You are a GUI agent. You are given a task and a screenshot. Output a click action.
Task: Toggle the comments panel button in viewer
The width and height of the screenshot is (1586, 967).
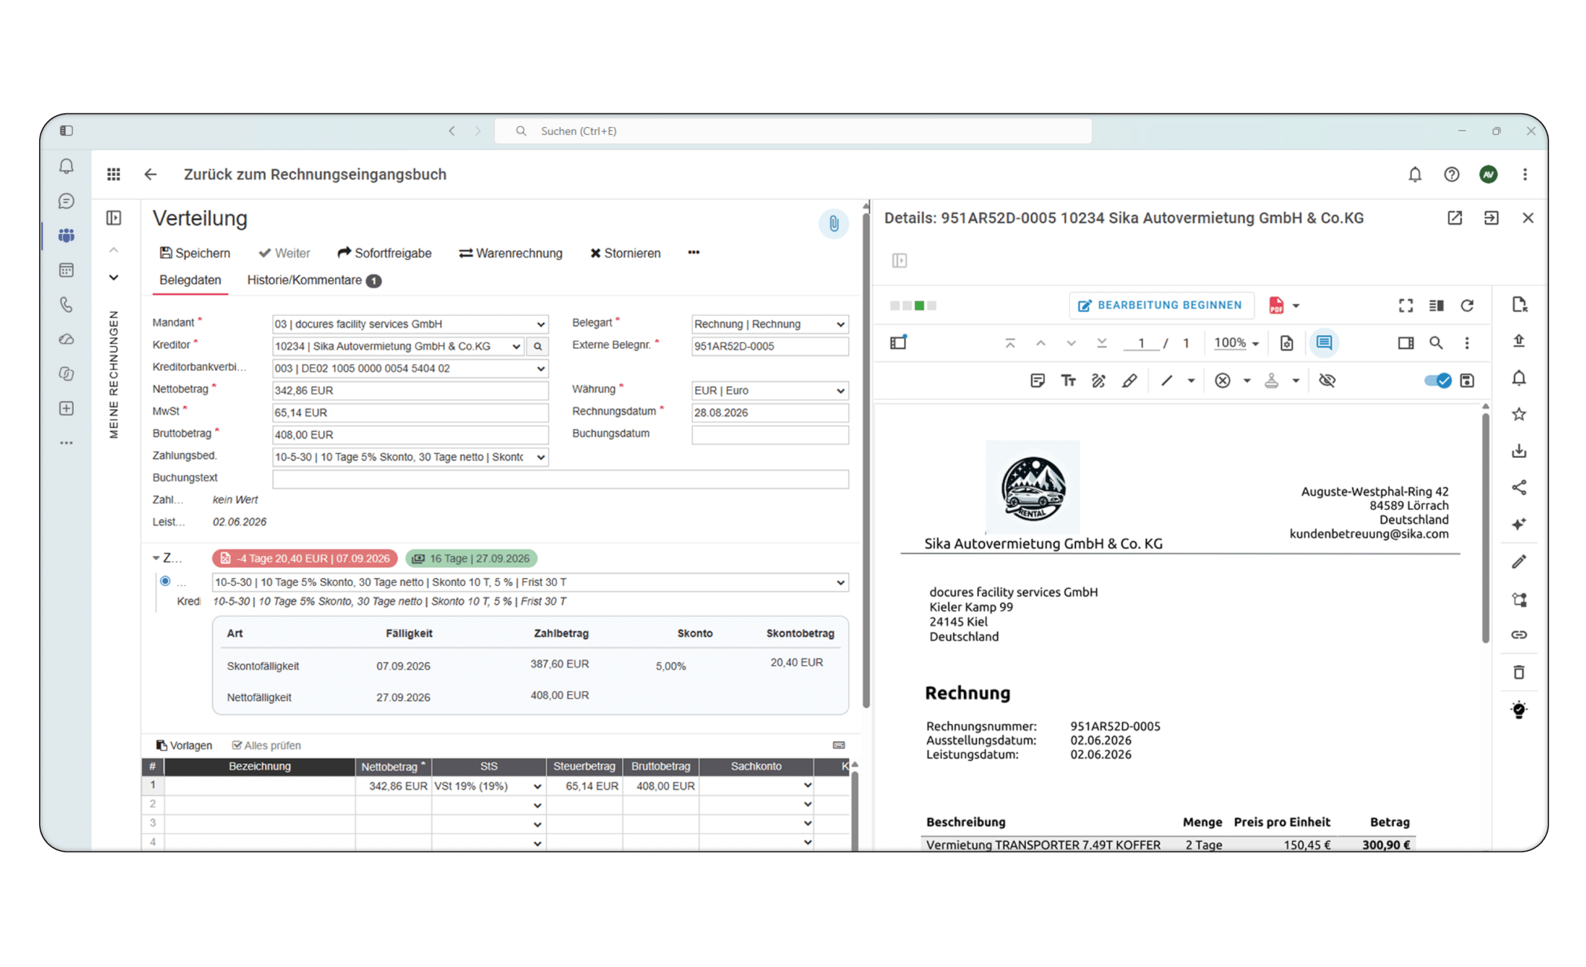(x=1324, y=343)
